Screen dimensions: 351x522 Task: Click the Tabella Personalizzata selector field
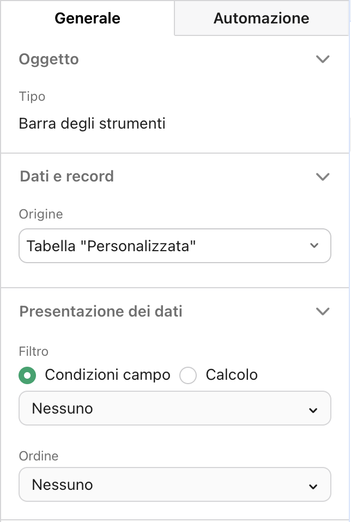click(x=174, y=246)
